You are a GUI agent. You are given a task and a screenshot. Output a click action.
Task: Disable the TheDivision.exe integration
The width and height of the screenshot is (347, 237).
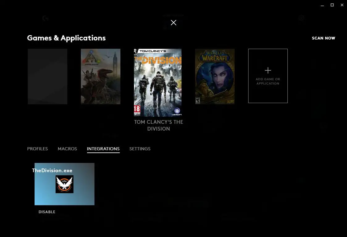pyautogui.click(x=47, y=212)
